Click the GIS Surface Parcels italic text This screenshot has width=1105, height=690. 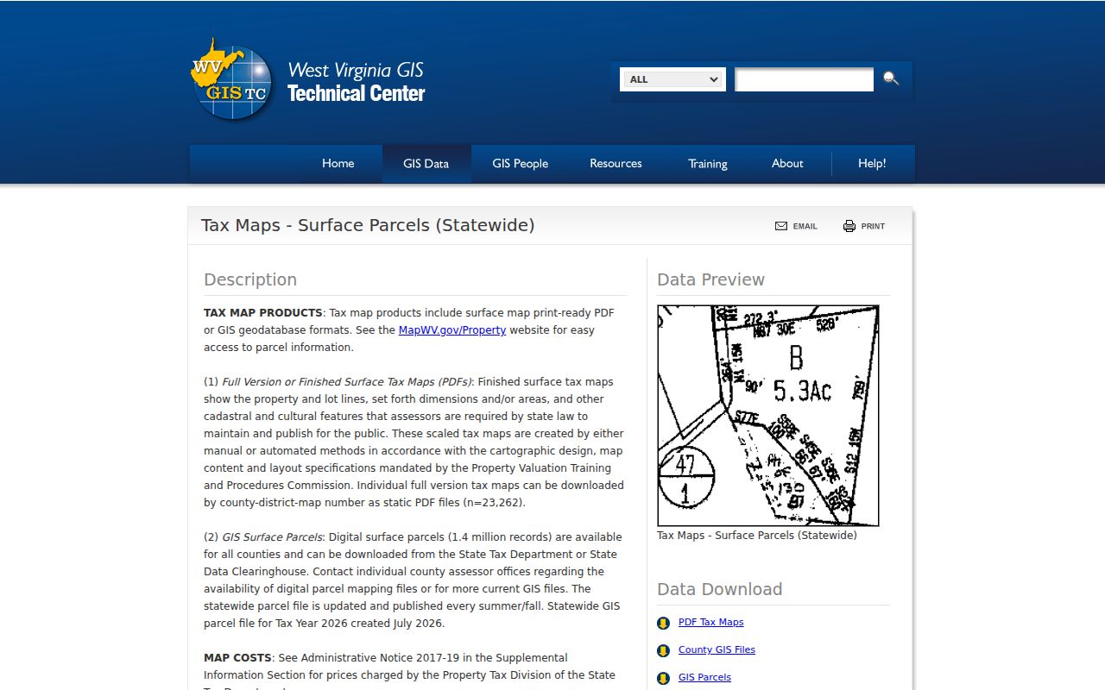click(x=272, y=536)
